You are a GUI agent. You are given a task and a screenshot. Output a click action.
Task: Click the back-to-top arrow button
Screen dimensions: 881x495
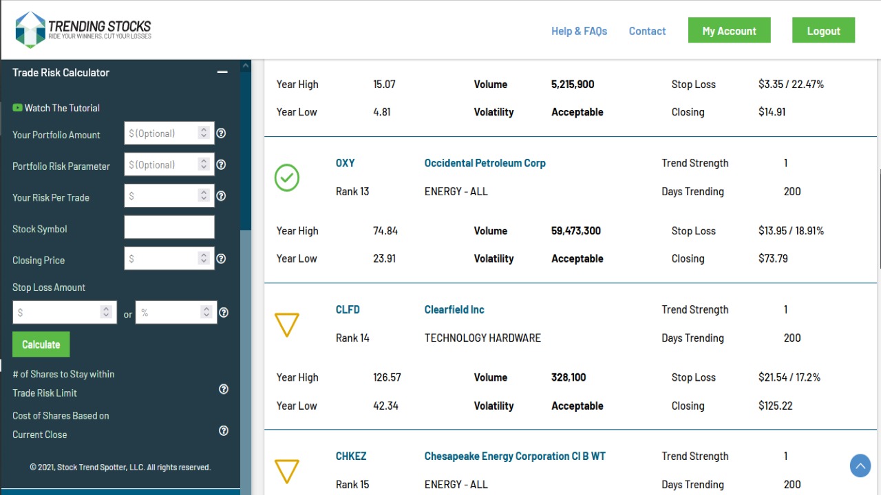click(860, 466)
